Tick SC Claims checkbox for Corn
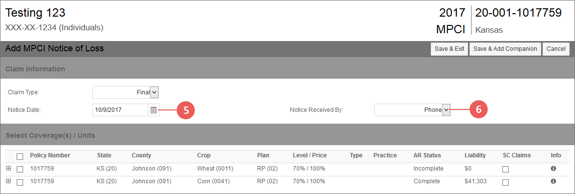The width and height of the screenshot is (575, 194). [x=506, y=182]
